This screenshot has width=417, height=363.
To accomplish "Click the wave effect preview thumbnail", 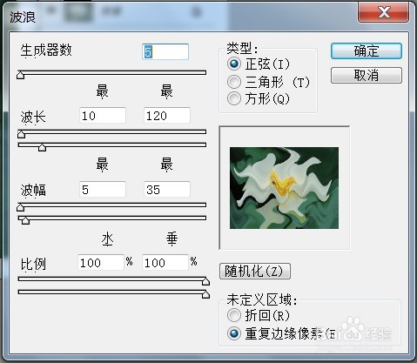I will 284,188.
